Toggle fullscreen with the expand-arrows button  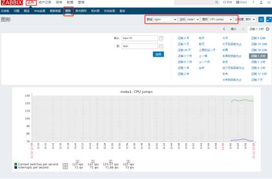[269, 20]
